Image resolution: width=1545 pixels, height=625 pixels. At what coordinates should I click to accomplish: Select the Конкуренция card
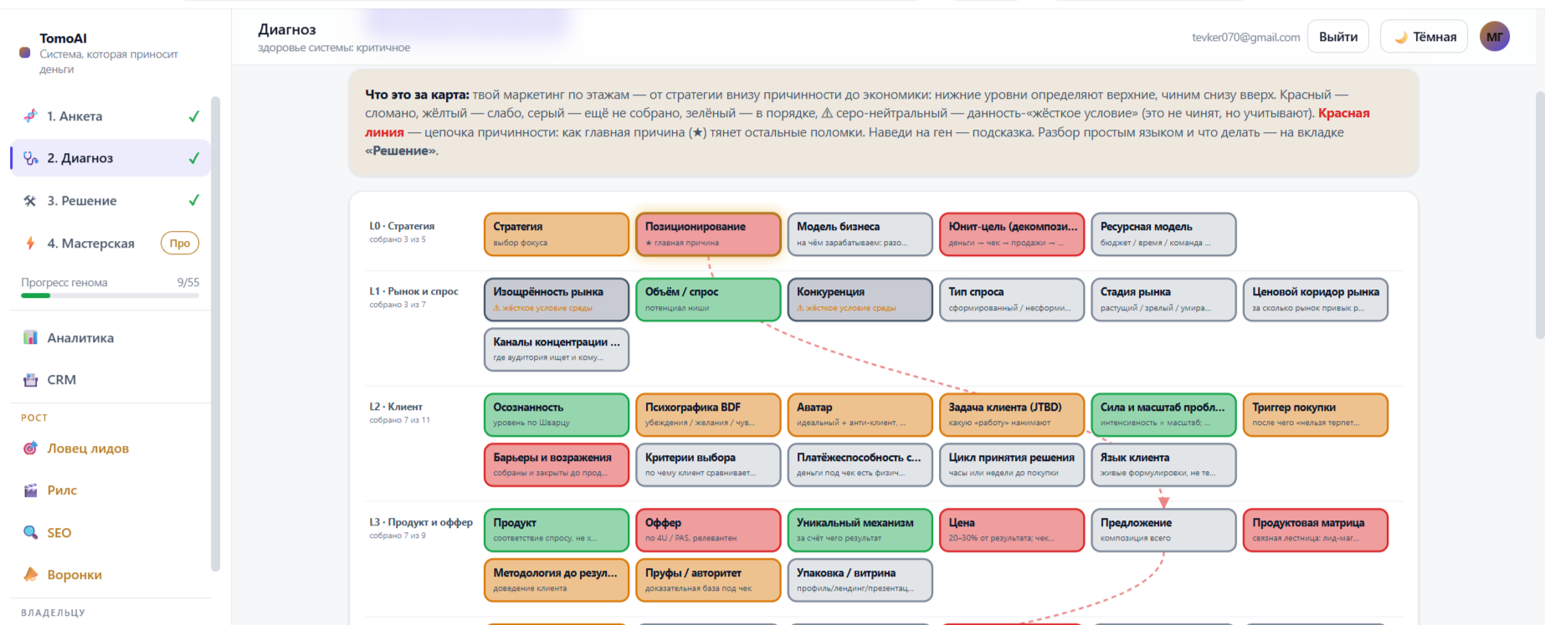pos(860,300)
